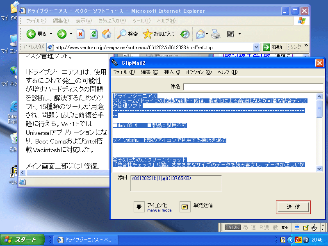The height and width of the screenshot is (246, 328).
Task: Click the ATOK 般 dictionary indicator
Action: pyautogui.click(x=275, y=228)
